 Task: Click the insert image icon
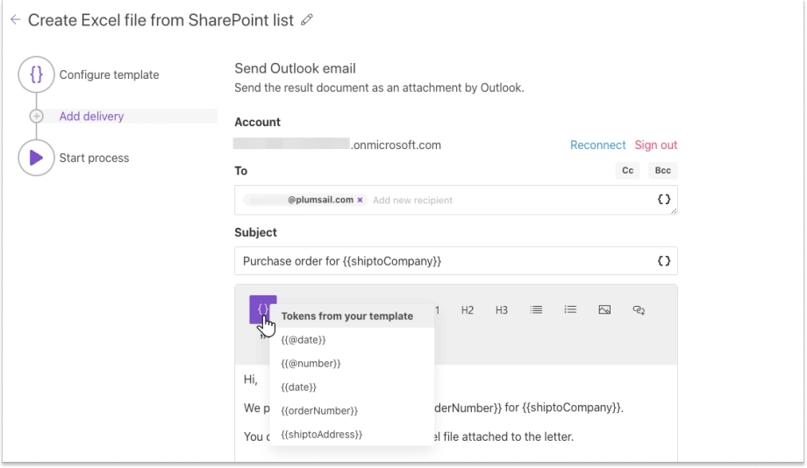(x=604, y=309)
